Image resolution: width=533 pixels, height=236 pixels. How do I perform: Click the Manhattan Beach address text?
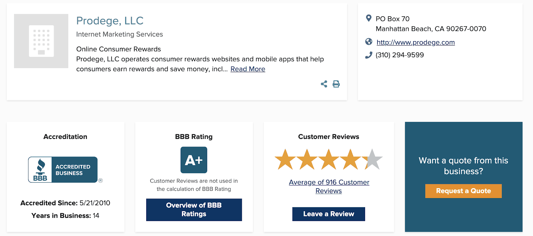click(x=431, y=29)
